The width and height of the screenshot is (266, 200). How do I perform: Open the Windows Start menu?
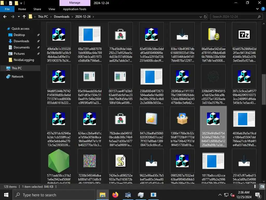(x=6, y=195)
